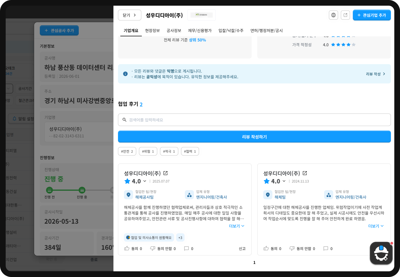Click shapes icon in 2025.07.07 review card
400x277 pixels.
189,195
